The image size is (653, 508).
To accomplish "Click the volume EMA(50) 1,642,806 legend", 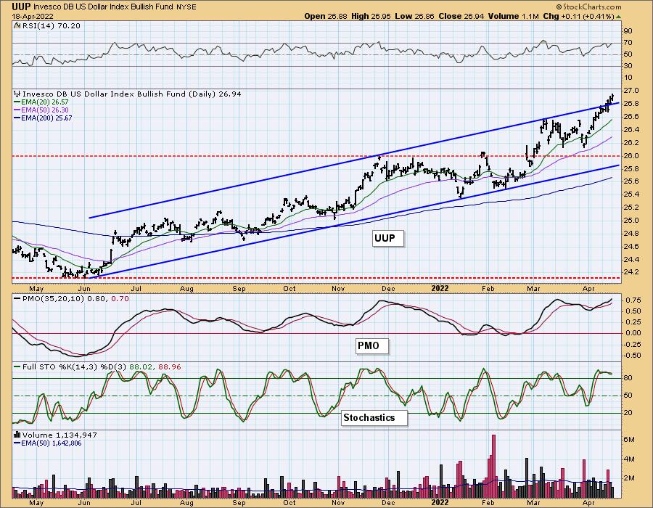I will (47, 443).
